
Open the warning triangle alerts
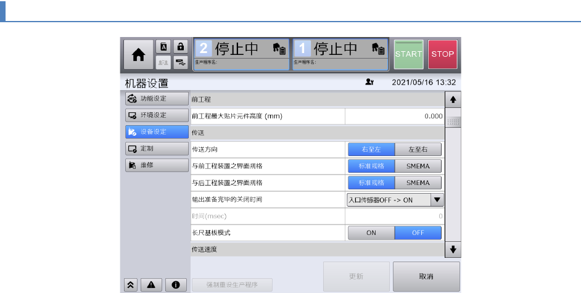151,284
